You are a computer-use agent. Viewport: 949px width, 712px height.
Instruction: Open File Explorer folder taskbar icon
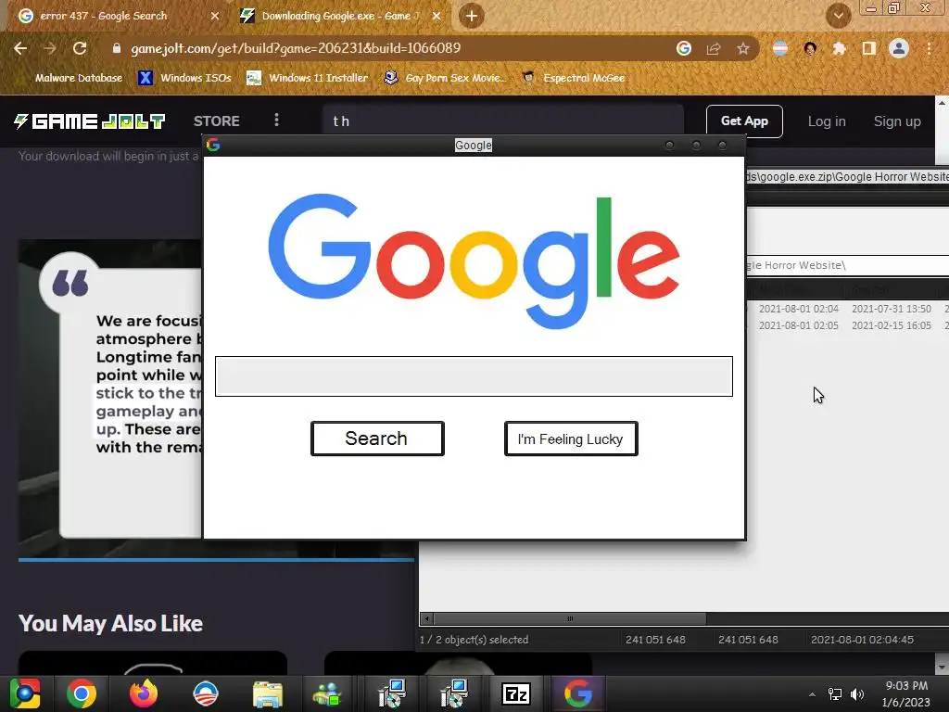point(268,693)
